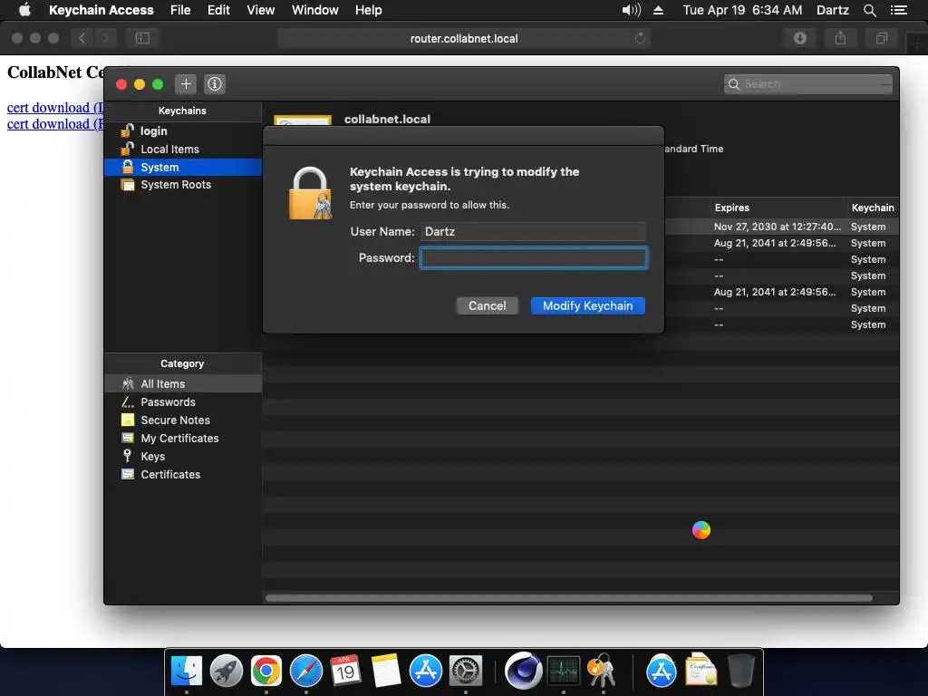
Task: Click the horizontal scrollbar in Keychain list
Action: click(569, 598)
